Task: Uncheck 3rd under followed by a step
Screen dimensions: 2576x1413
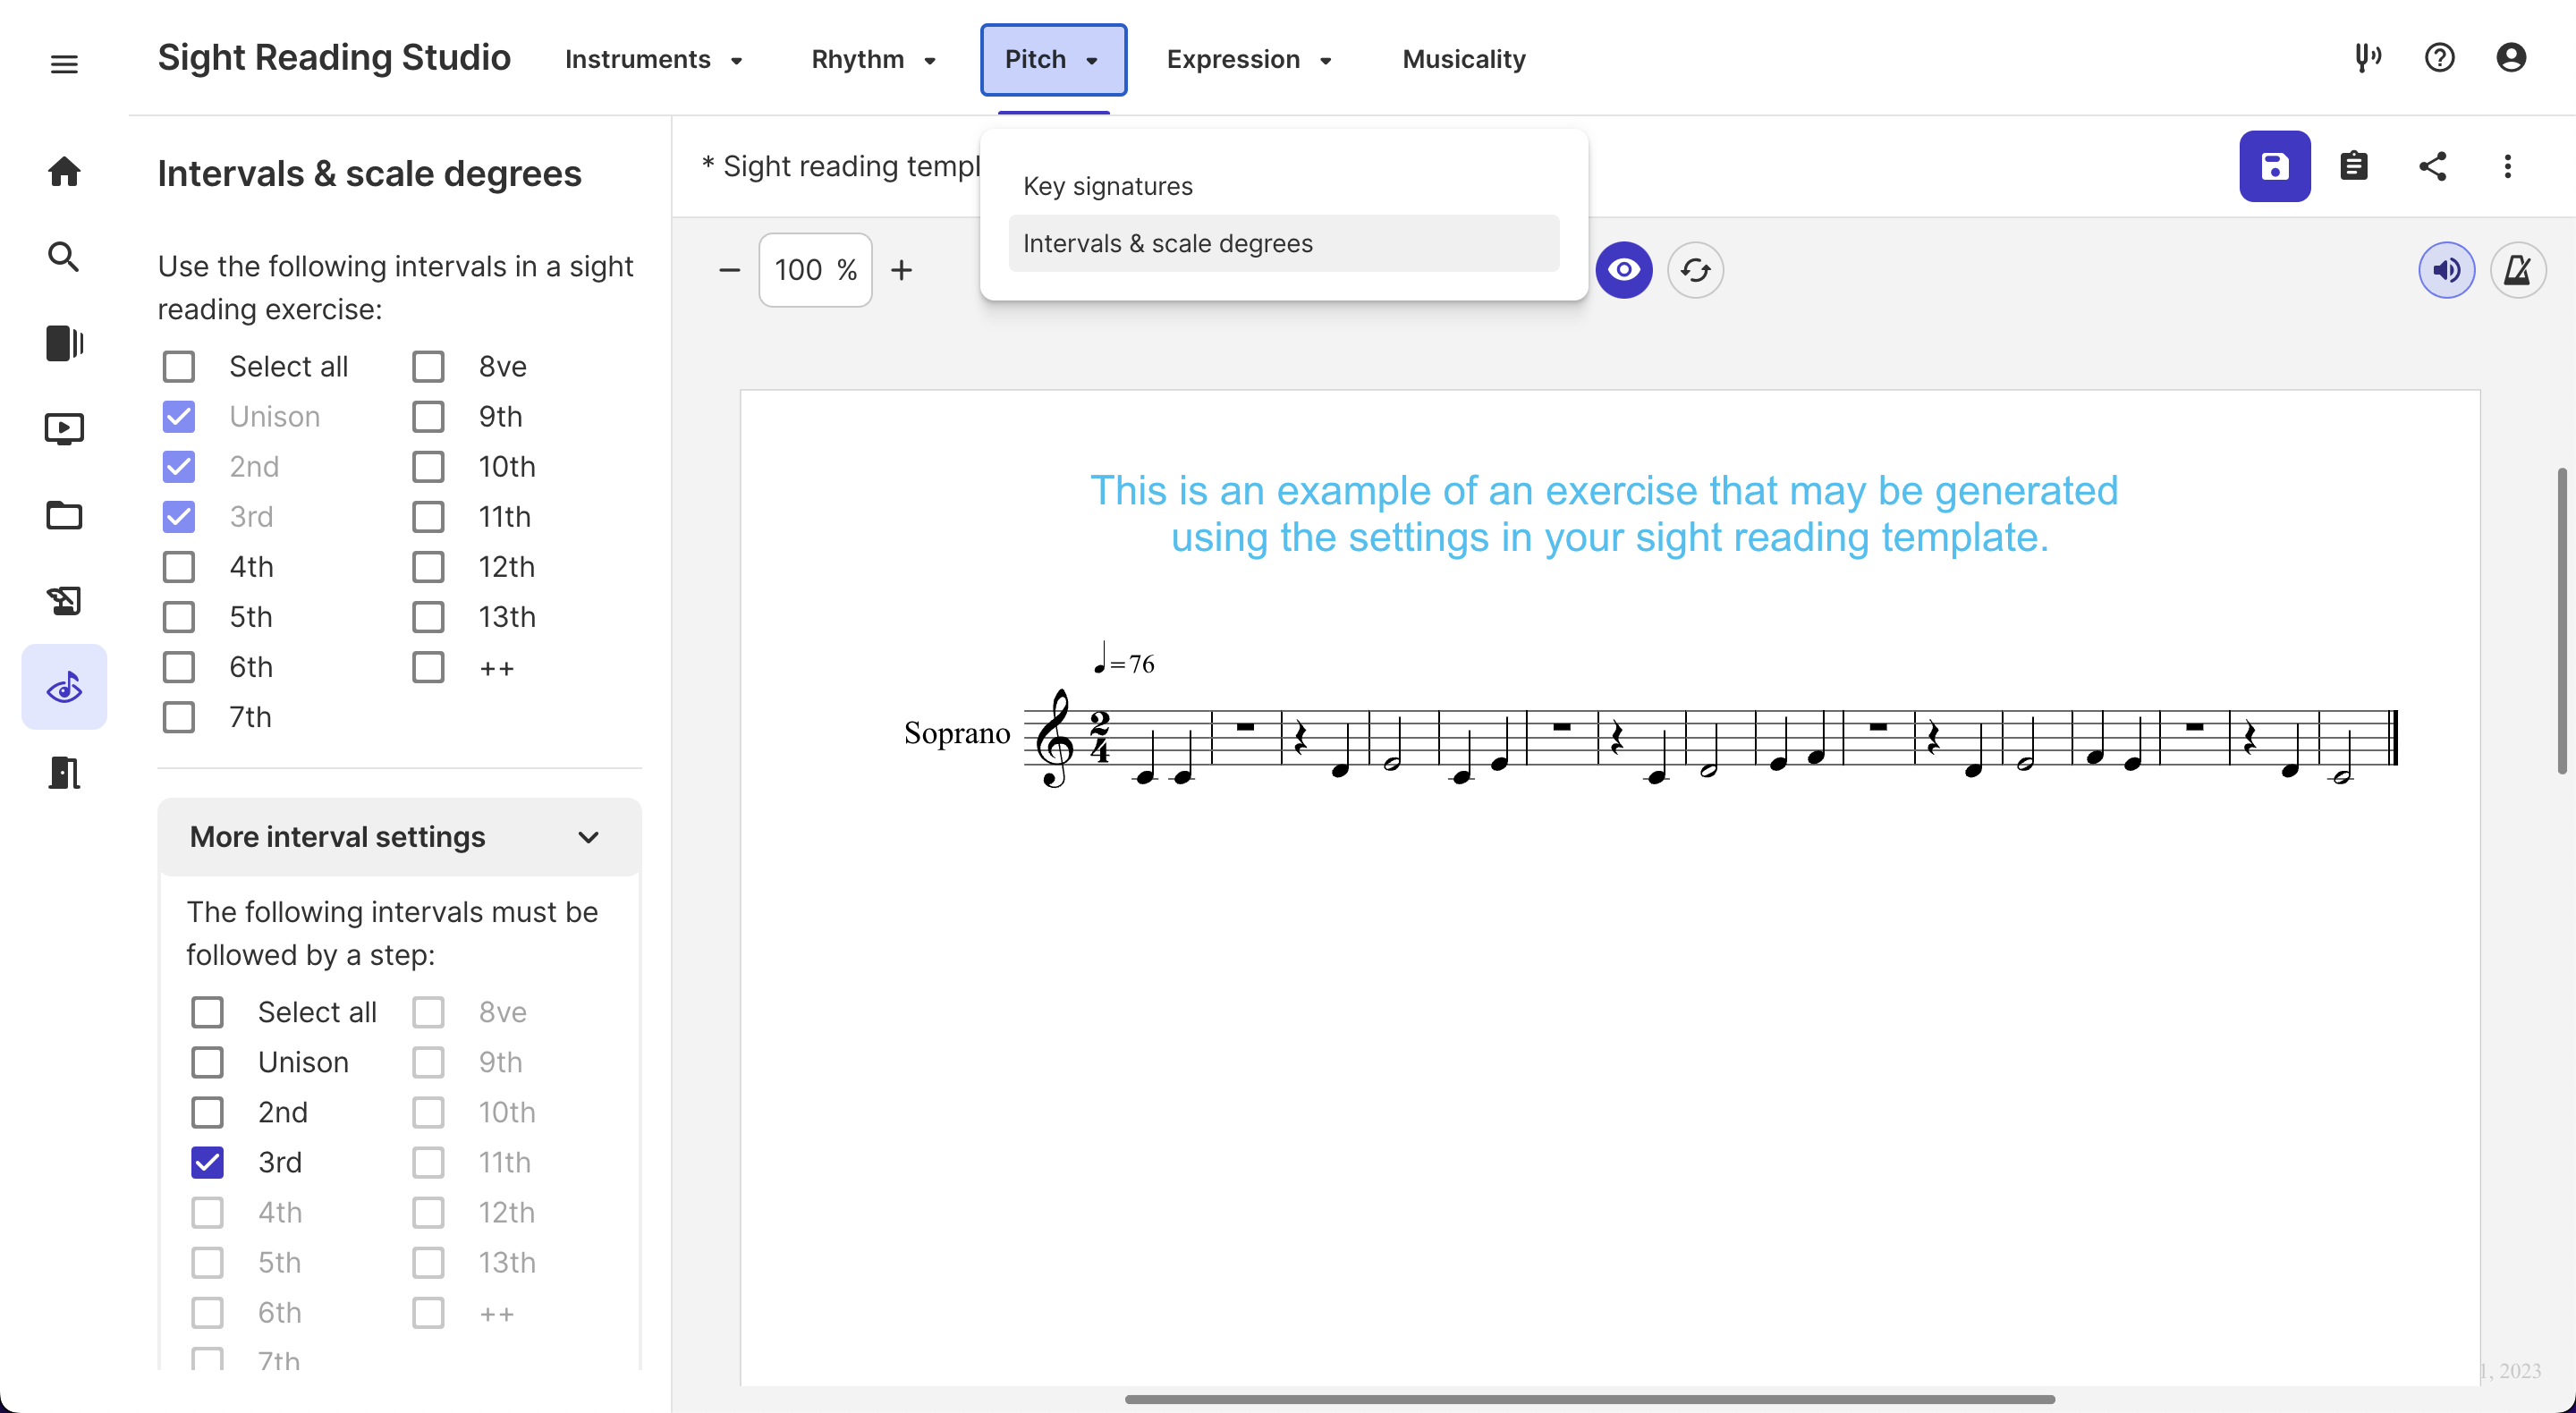Action: [207, 1162]
